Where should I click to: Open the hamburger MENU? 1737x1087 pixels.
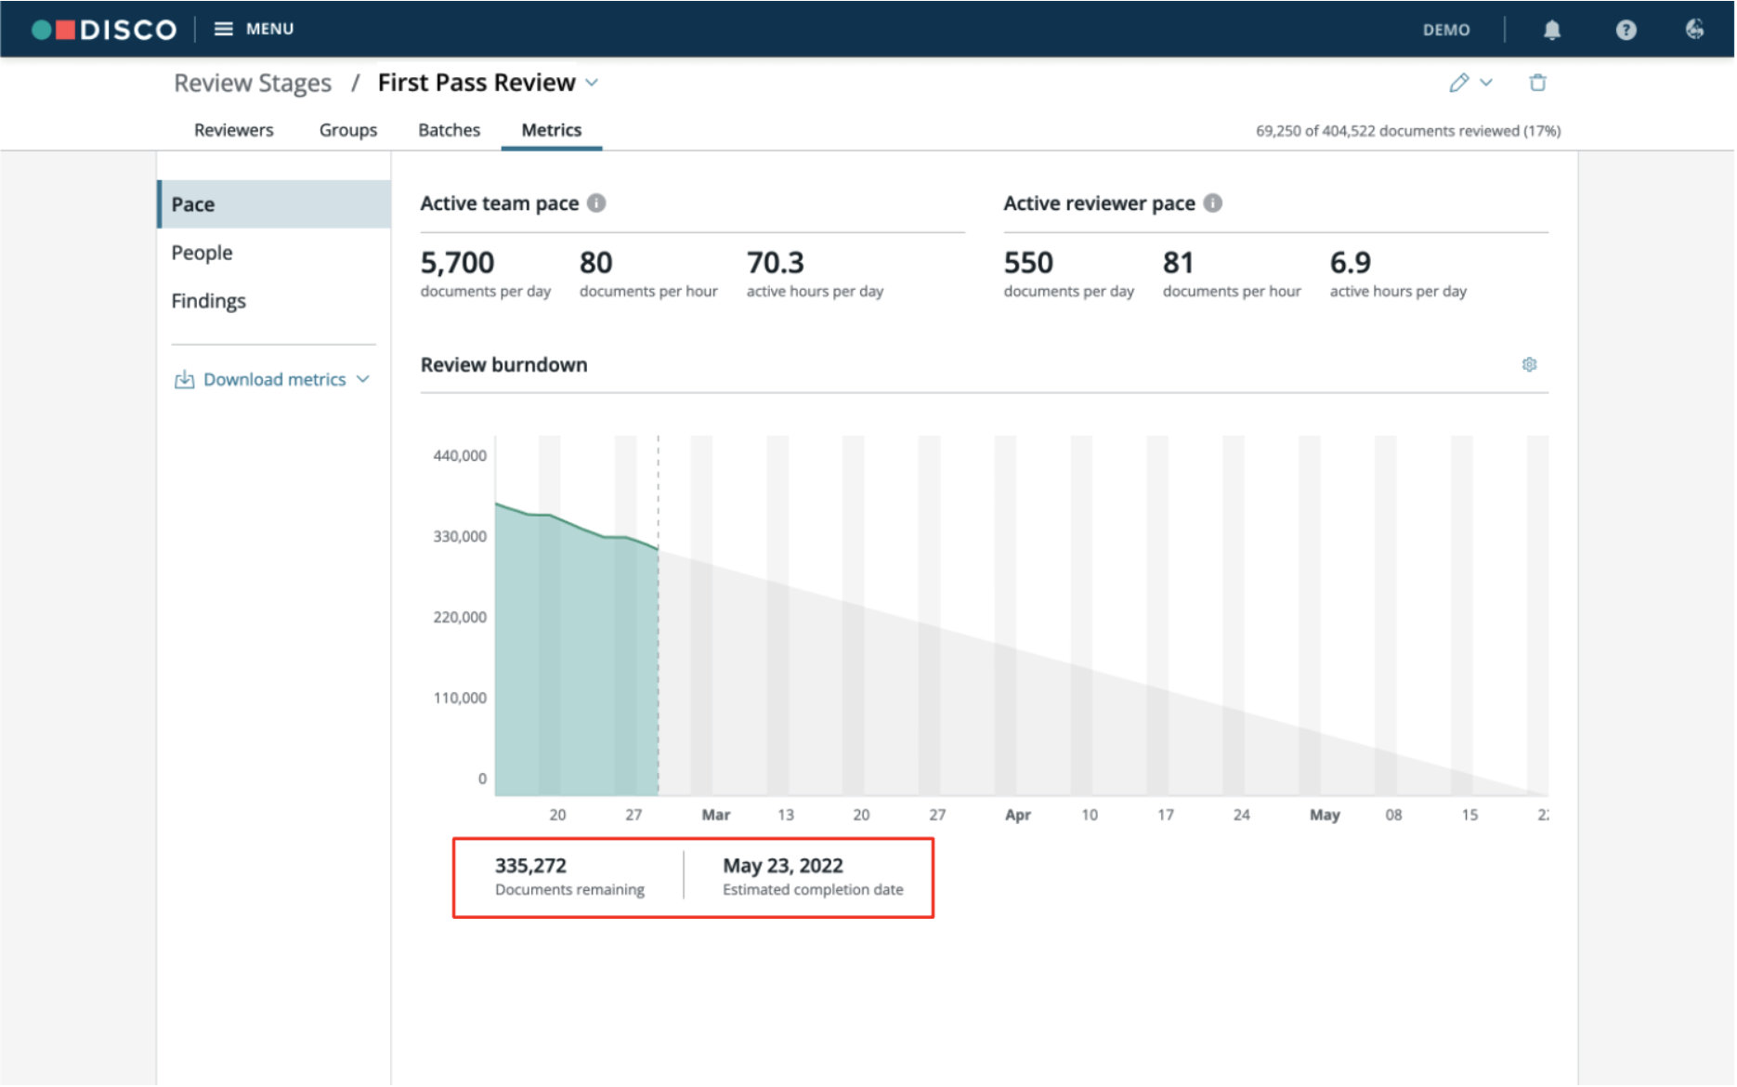(255, 29)
